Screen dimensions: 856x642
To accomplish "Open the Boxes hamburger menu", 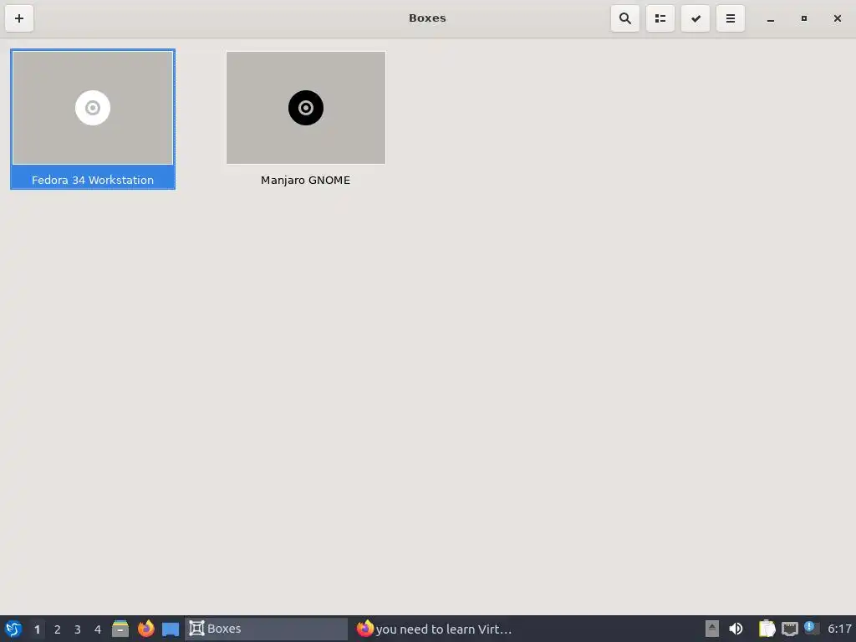I will click(x=731, y=18).
